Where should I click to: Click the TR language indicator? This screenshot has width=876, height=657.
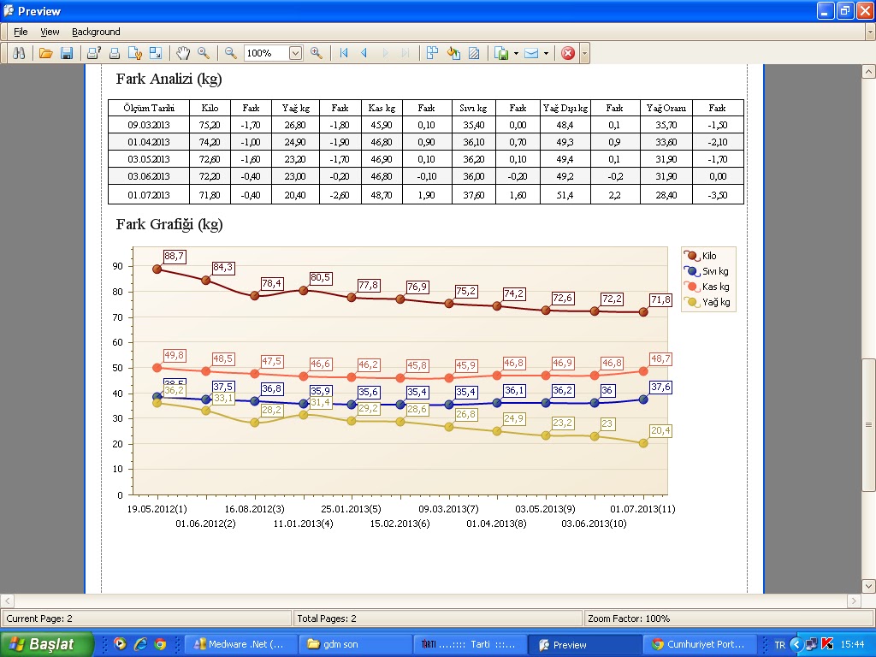[780, 645]
